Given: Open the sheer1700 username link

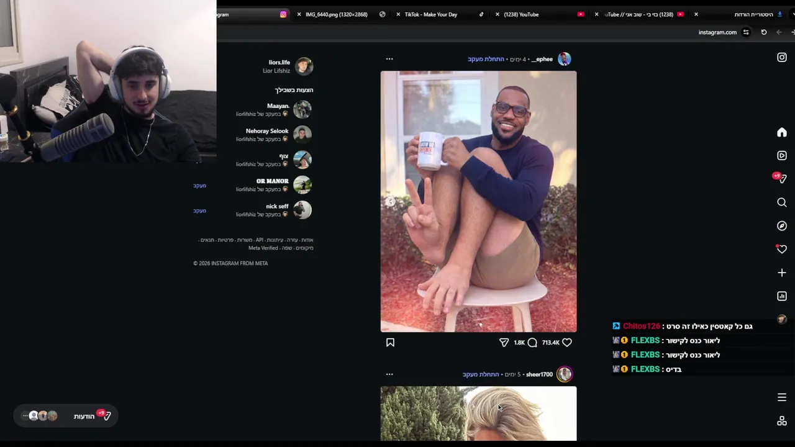Looking at the screenshot, I should [x=539, y=374].
